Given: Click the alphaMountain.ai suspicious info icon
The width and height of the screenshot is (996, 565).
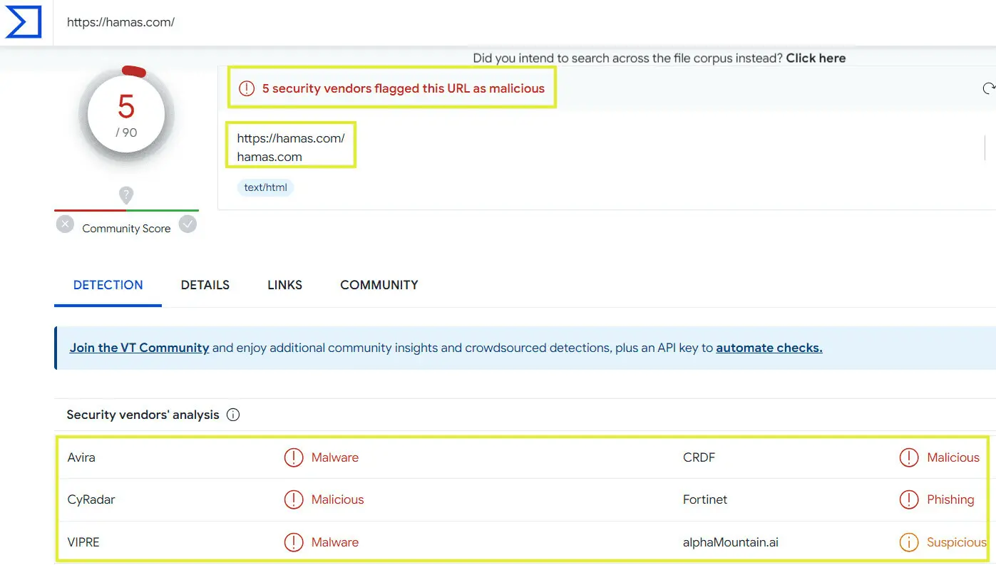Looking at the screenshot, I should point(909,542).
